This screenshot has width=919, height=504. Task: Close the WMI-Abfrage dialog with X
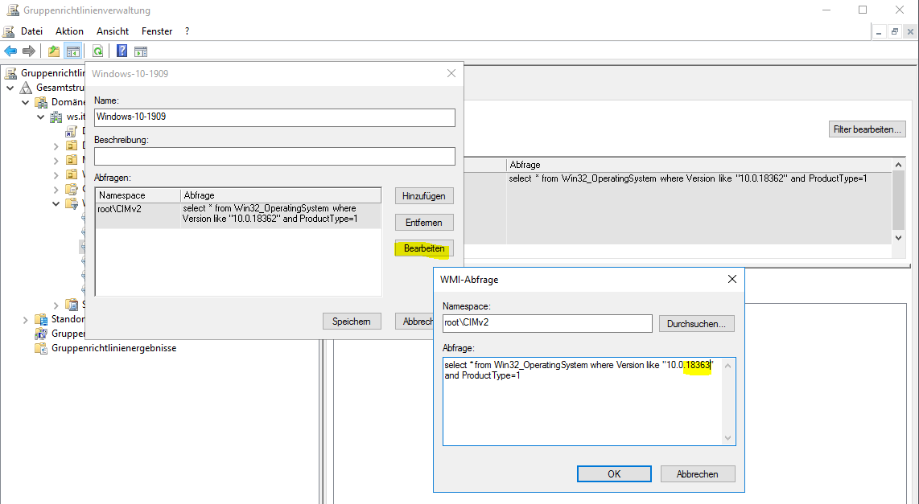(732, 279)
